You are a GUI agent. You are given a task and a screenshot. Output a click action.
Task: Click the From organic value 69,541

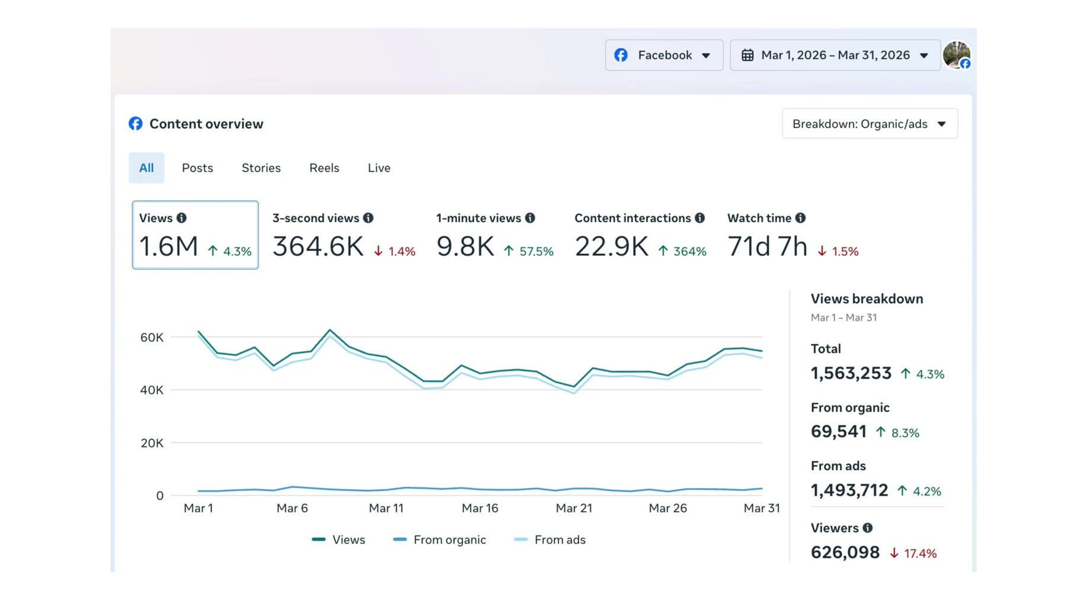839,432
